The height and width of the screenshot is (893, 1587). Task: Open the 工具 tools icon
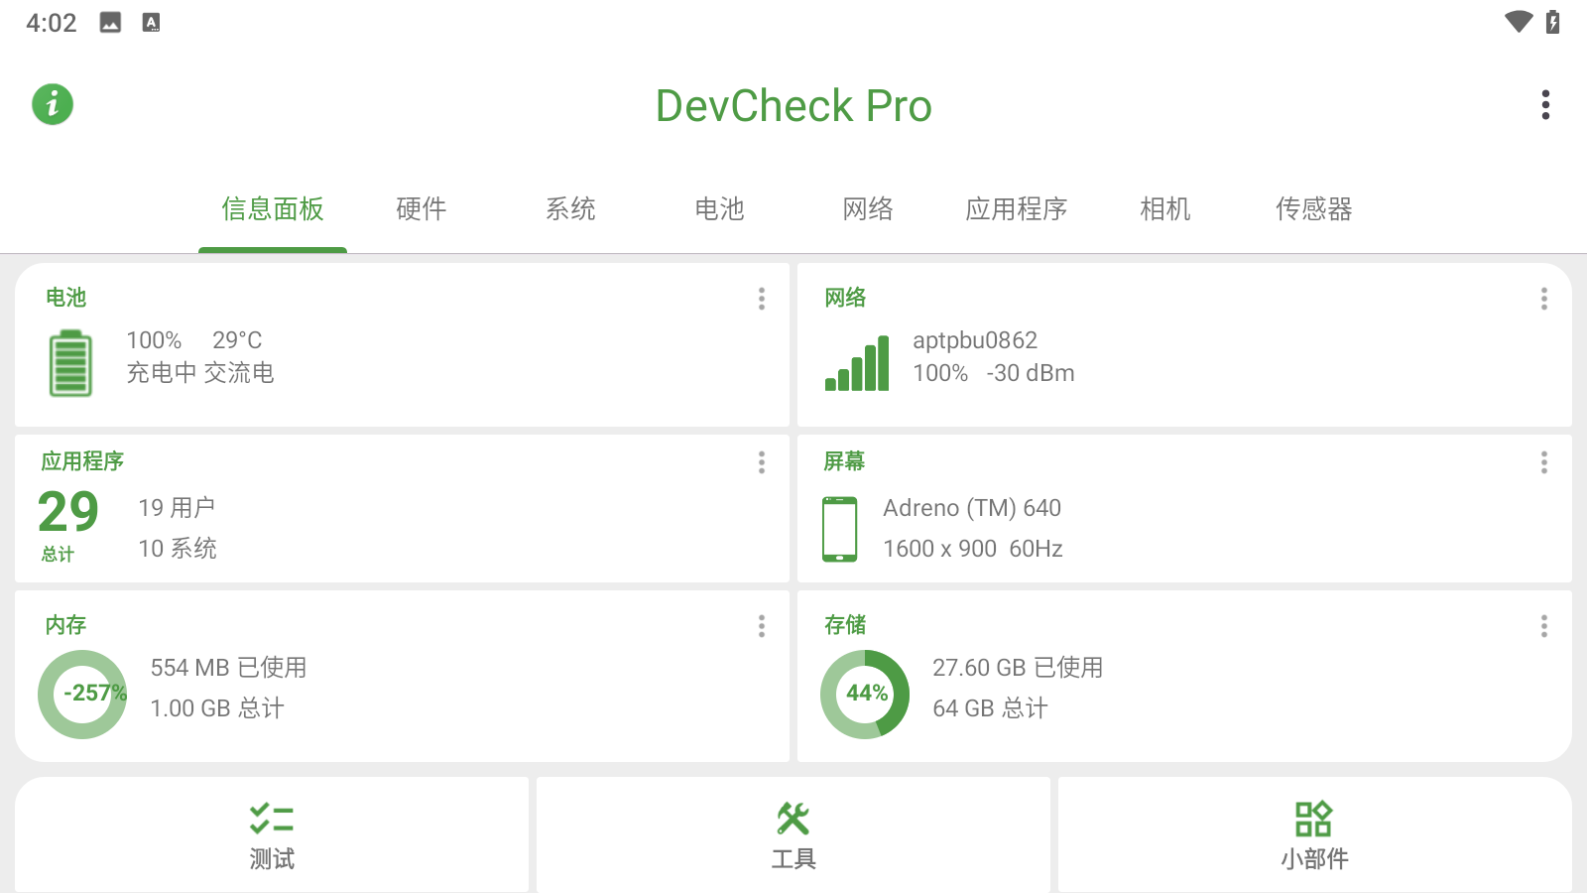(793, 819)
